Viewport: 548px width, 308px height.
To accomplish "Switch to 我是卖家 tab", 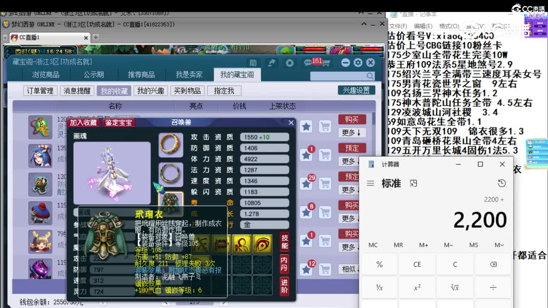I will tap(189, 74).
